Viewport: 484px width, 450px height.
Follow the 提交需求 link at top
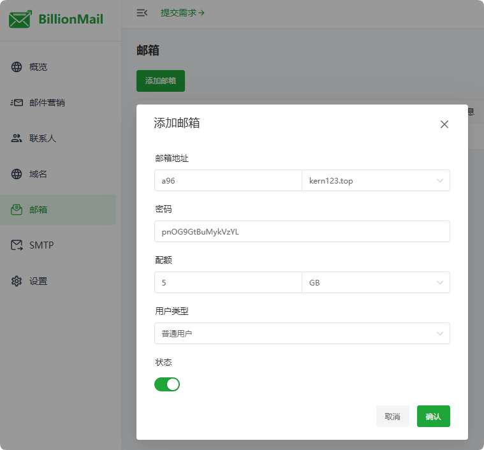182,12
